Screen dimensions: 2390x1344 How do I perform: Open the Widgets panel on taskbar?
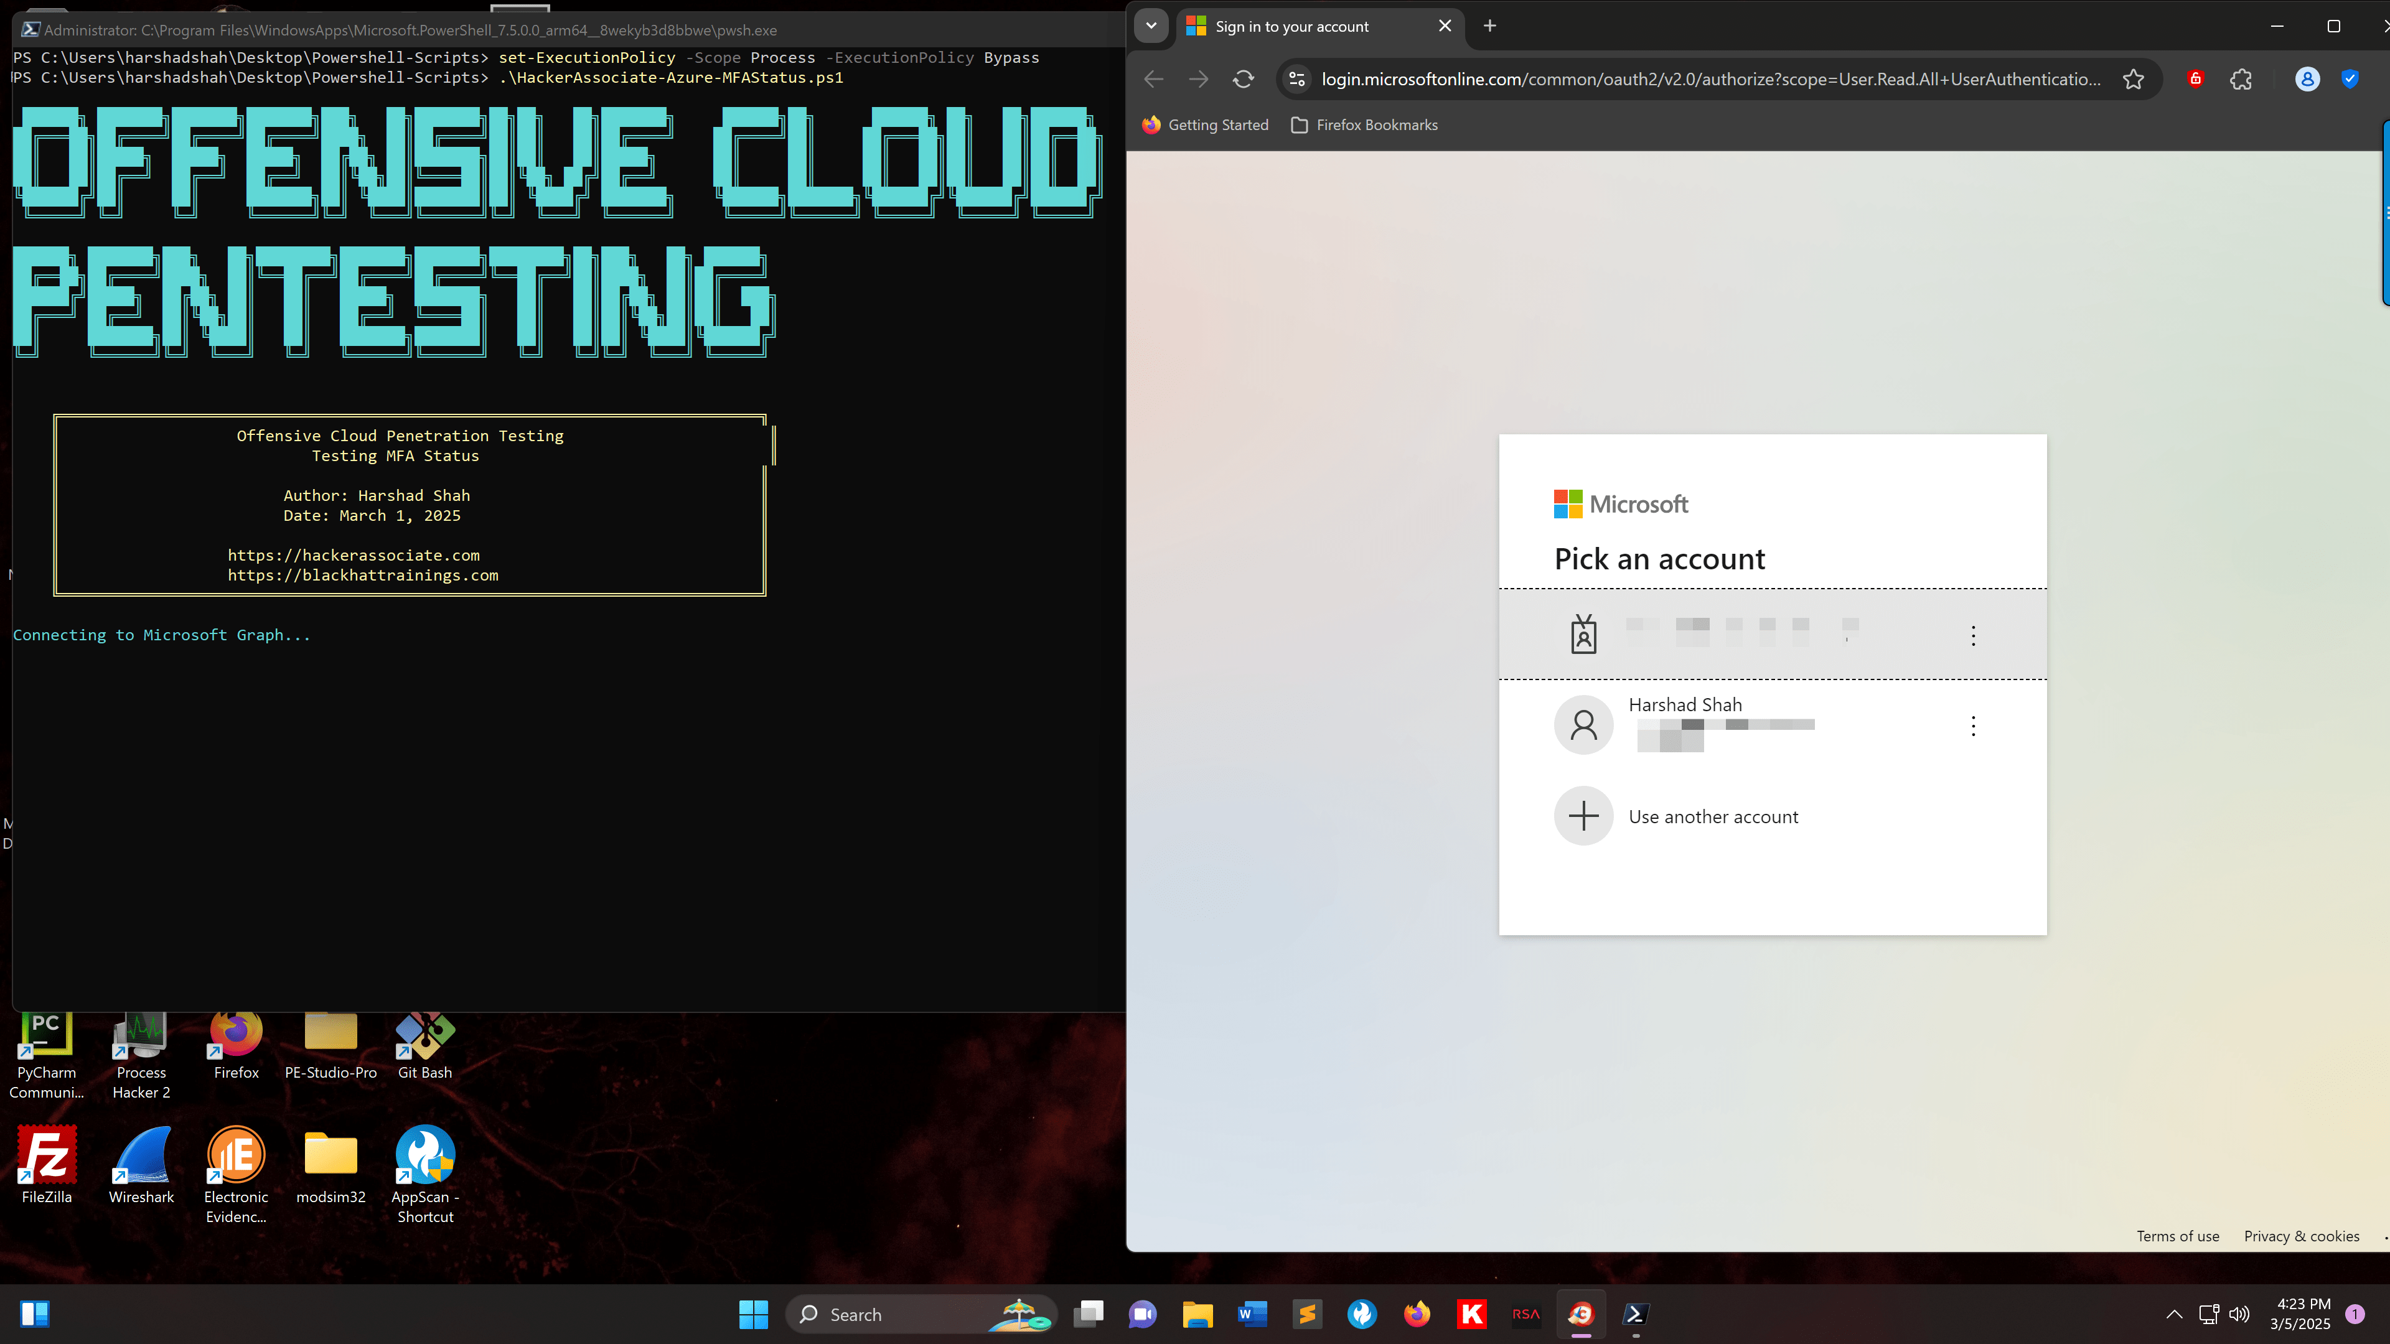(x=34, y=1314)
